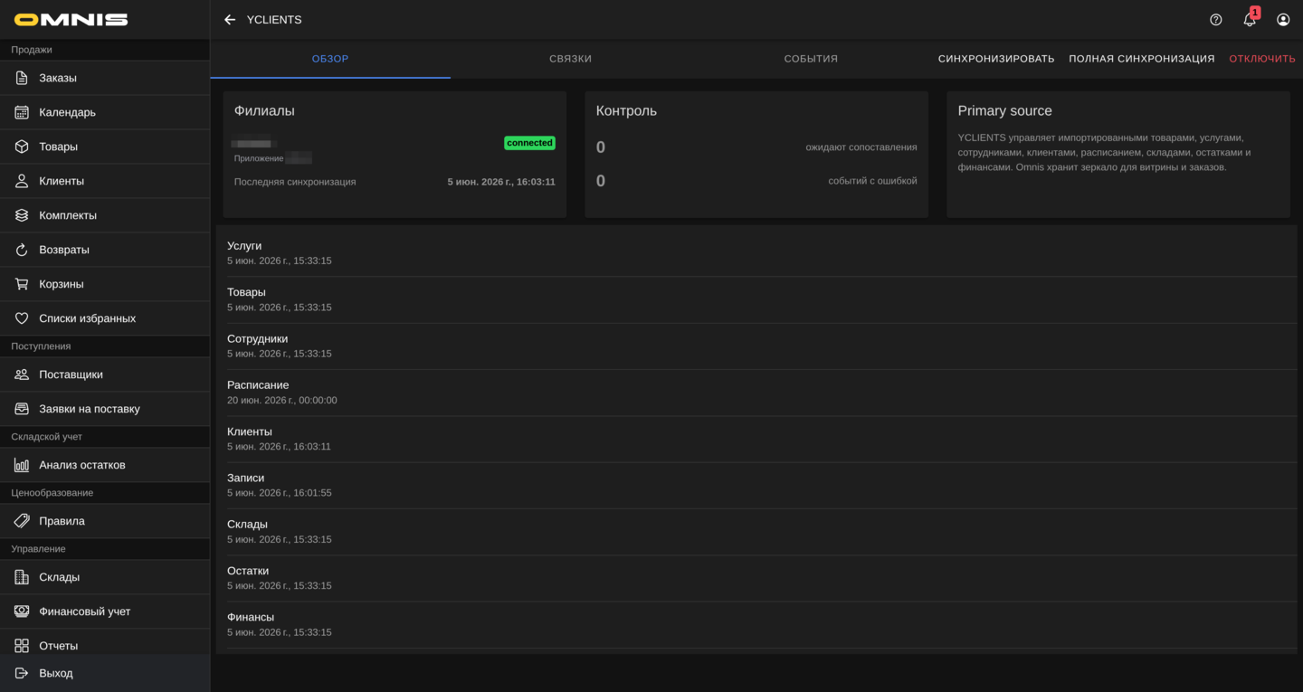Click the Корзины cart icon
This screenshot has height=692, width=1303.
pos(22,284)
